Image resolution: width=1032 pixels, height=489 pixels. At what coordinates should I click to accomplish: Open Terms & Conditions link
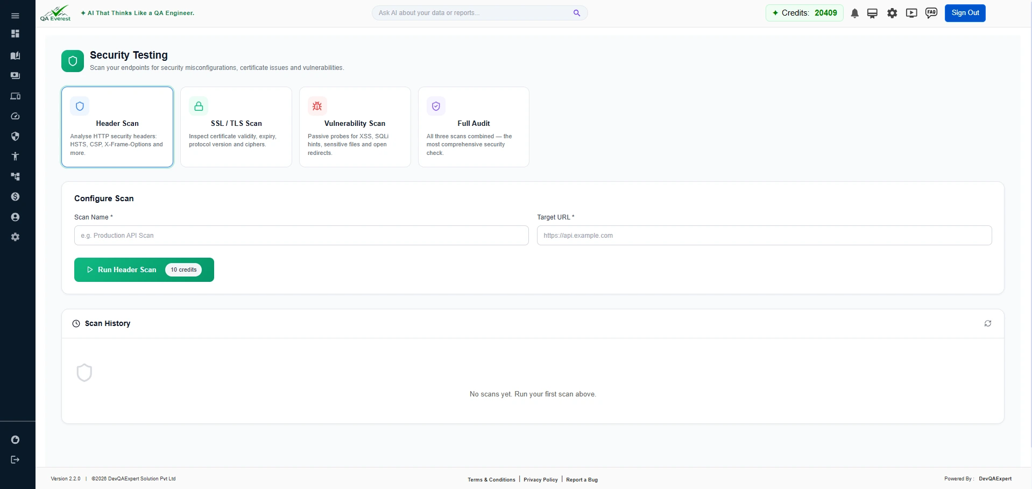[x=491, y=479]
